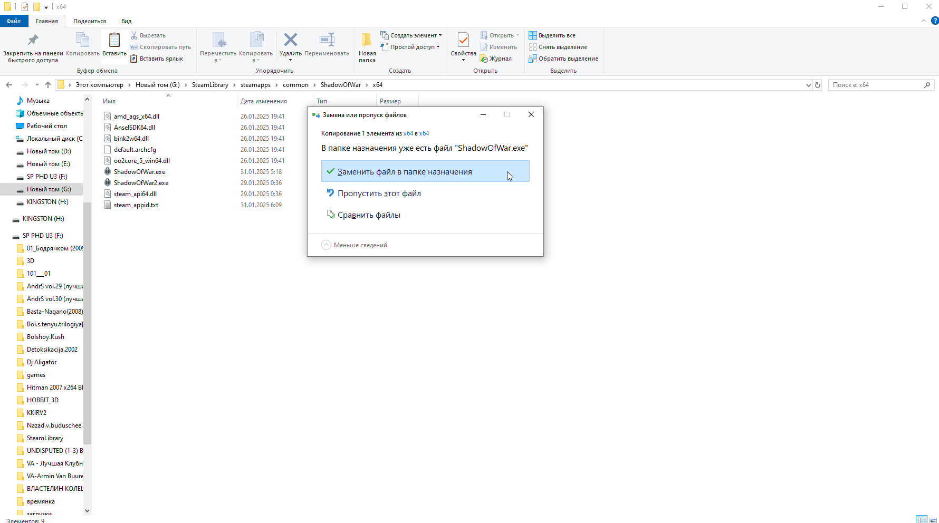The image size is (939, 523).
Task: Close the replace or skip files dialog
Action: pyautogui.click(x=531, y=114)
